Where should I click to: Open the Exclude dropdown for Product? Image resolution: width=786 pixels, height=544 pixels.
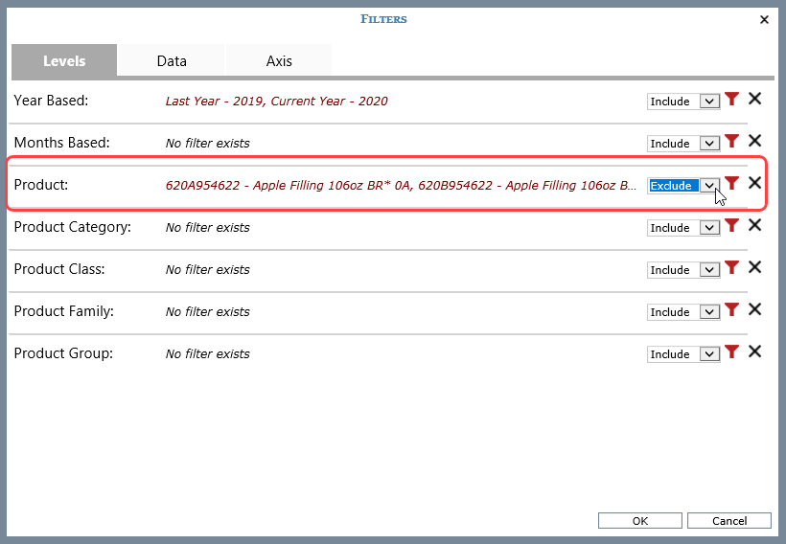tap(683, 186)
